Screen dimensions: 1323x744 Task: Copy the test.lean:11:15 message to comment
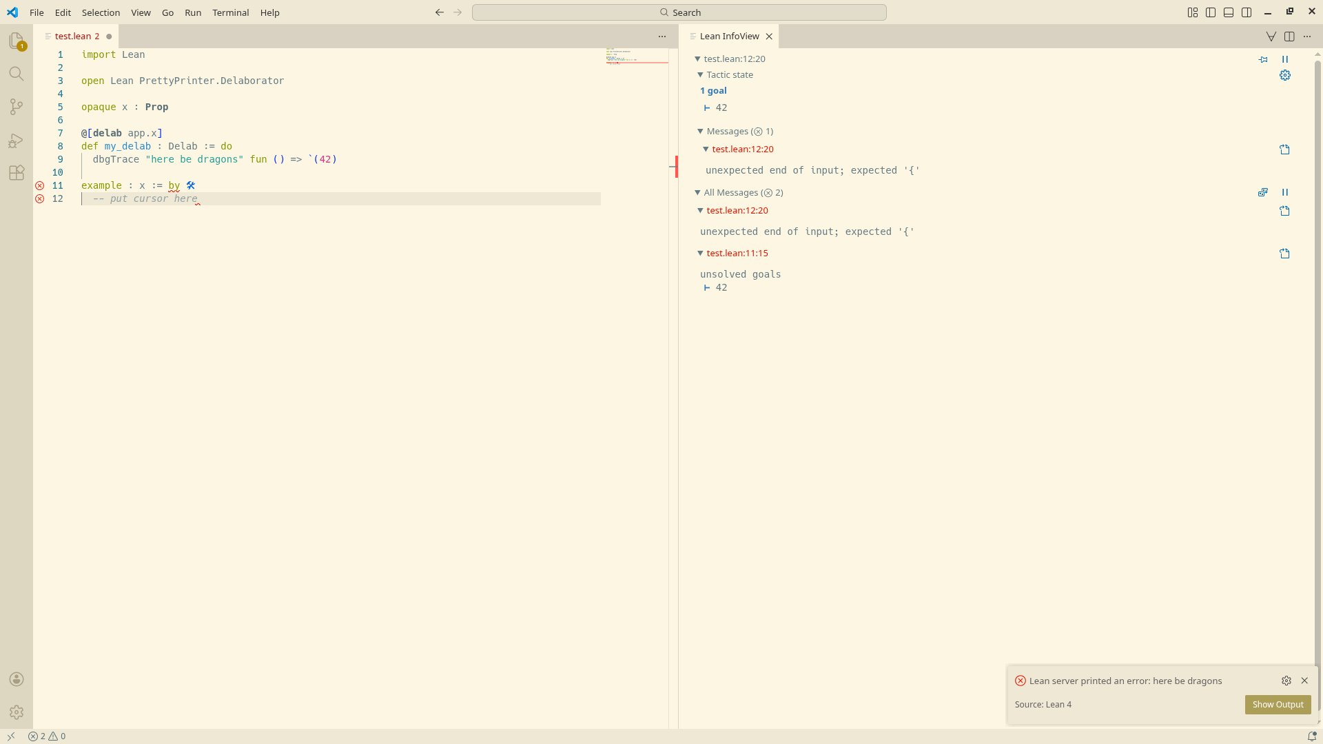click(1284, 254)
